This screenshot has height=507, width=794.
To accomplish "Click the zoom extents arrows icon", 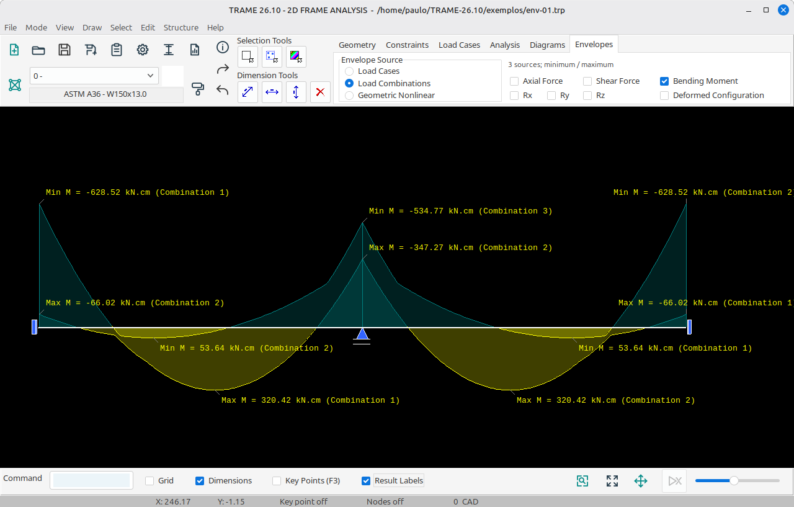I will 612,481.
